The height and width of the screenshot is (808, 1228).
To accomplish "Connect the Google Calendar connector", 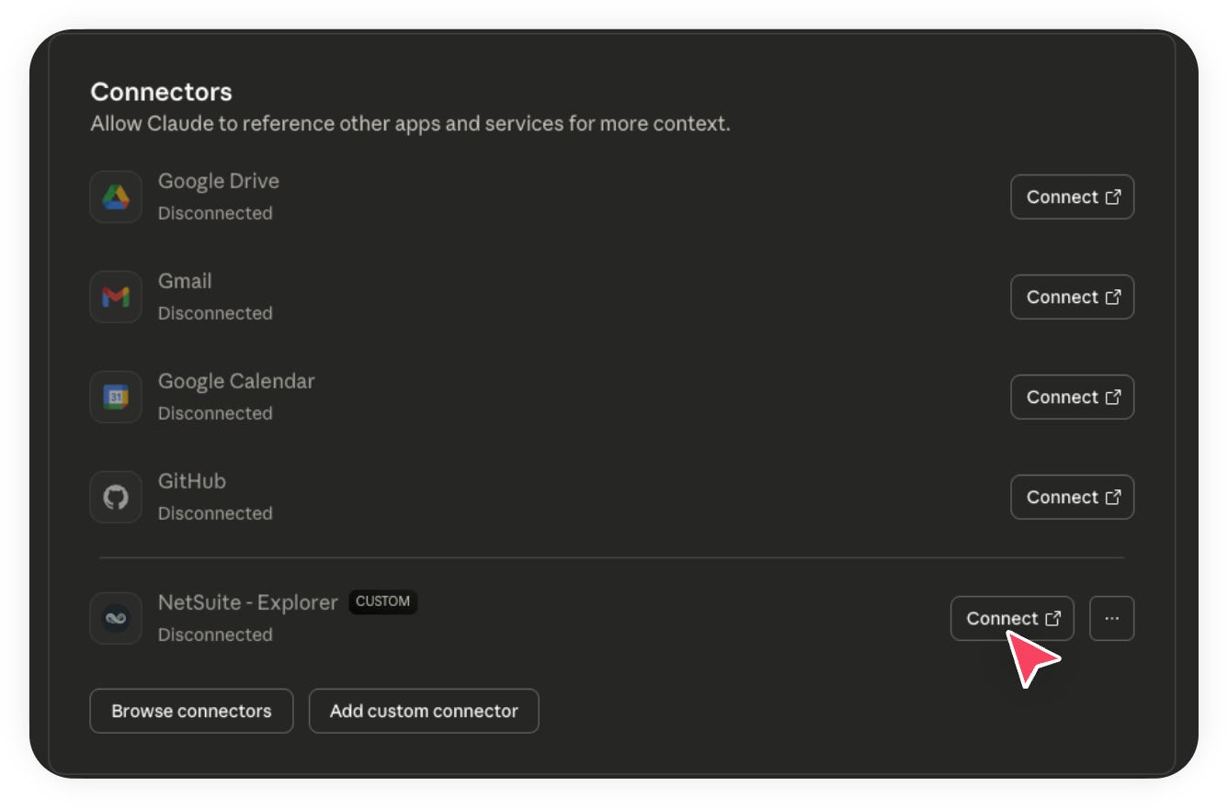I will pyautogui.click(x=1073, y=397).
